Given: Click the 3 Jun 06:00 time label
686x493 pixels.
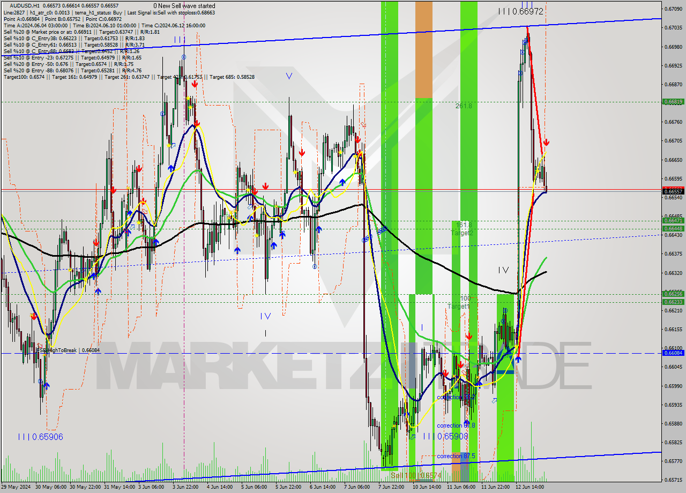Looking at the screenshot, I should pyautogui.click(x=152, y=487).
